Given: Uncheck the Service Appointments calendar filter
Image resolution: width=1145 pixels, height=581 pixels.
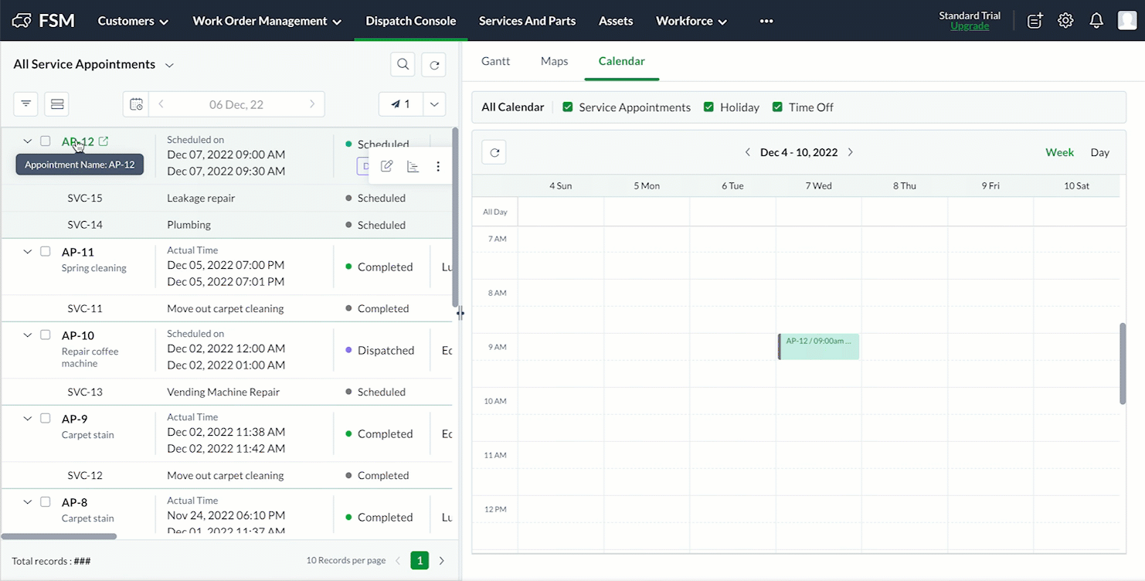Looking at the screenshot, I should pyautogui.click(x=568, y=107).
